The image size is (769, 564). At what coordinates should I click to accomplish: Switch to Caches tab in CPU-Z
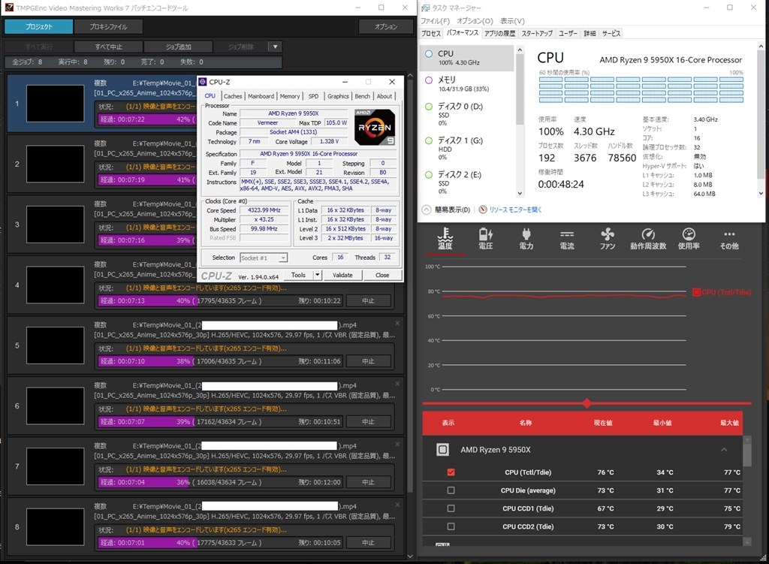click(233, 96)
